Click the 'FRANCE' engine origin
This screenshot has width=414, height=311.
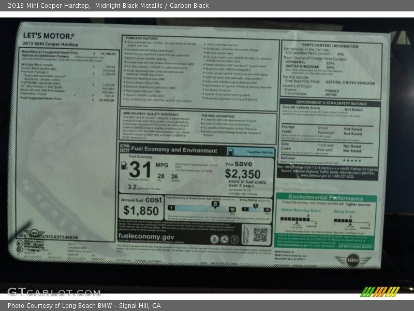point(332,90)
